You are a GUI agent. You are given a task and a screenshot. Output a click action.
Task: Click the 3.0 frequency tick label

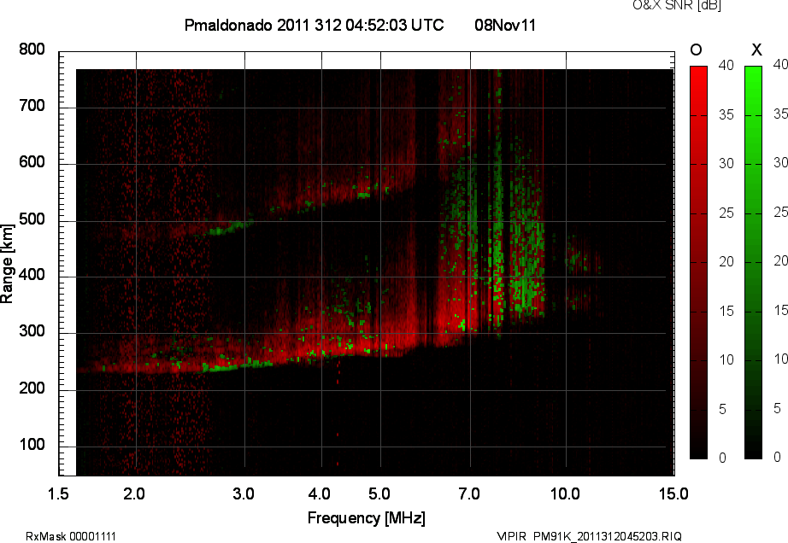click(244, 493)
